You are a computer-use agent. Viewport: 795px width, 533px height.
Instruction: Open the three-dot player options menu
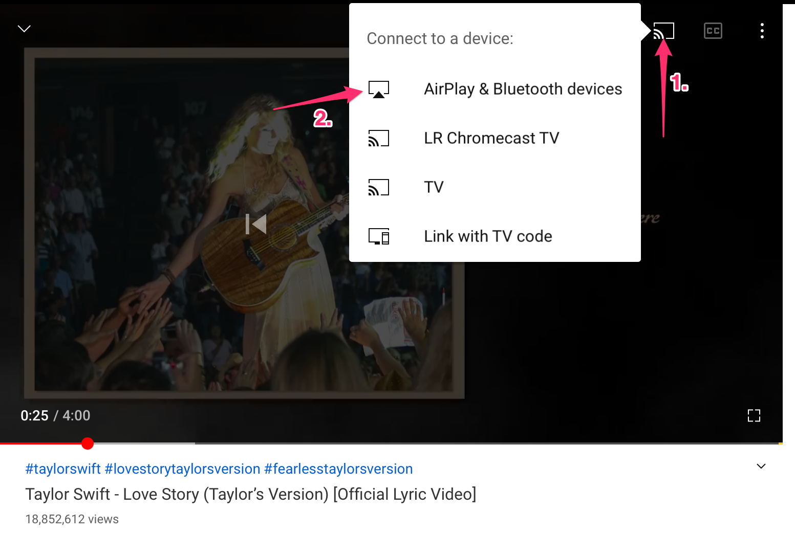coord(762,31)
